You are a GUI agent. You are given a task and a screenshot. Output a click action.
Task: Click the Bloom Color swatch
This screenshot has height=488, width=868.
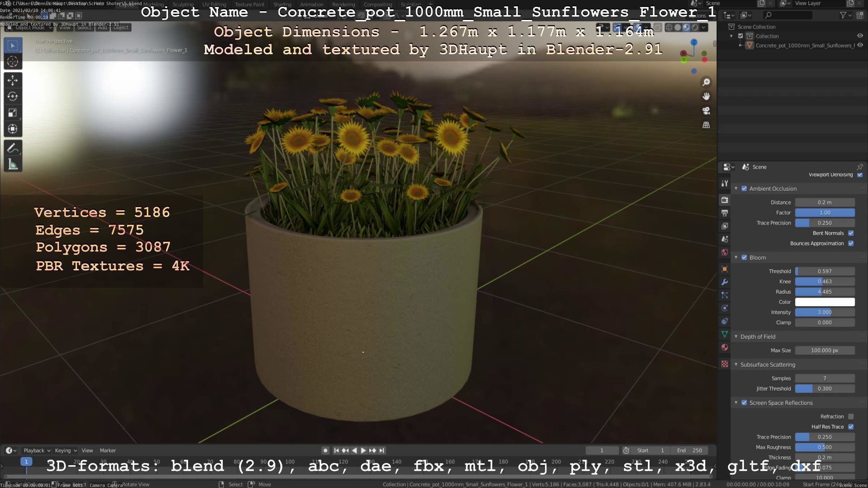pos(825,302)
